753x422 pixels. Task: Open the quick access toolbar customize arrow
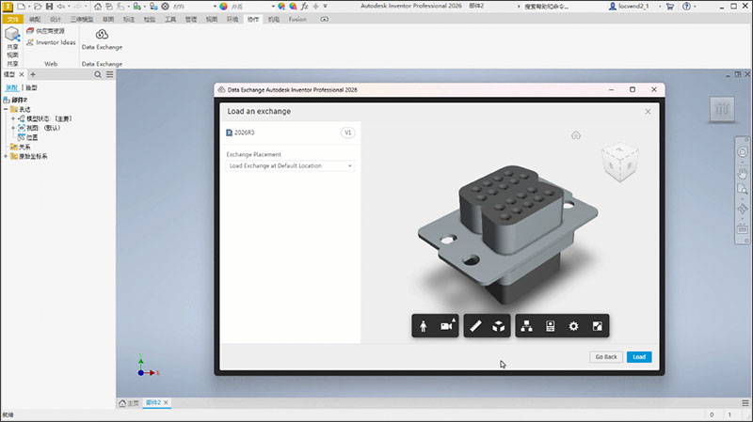pyautogui.click(x=325, y=7)
